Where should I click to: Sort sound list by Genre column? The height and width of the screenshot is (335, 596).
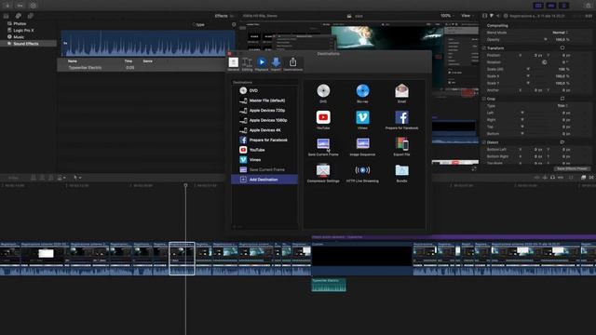click(x=147, y=60)
